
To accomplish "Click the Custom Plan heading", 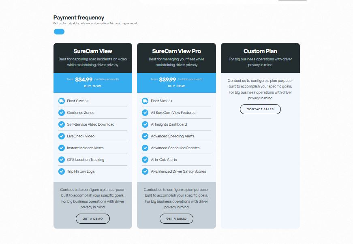I will point(260,51).
